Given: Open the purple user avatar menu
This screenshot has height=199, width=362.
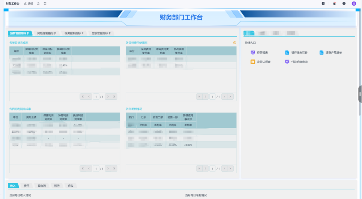Looking at the screenshot, I should click(x=354, y=3).
